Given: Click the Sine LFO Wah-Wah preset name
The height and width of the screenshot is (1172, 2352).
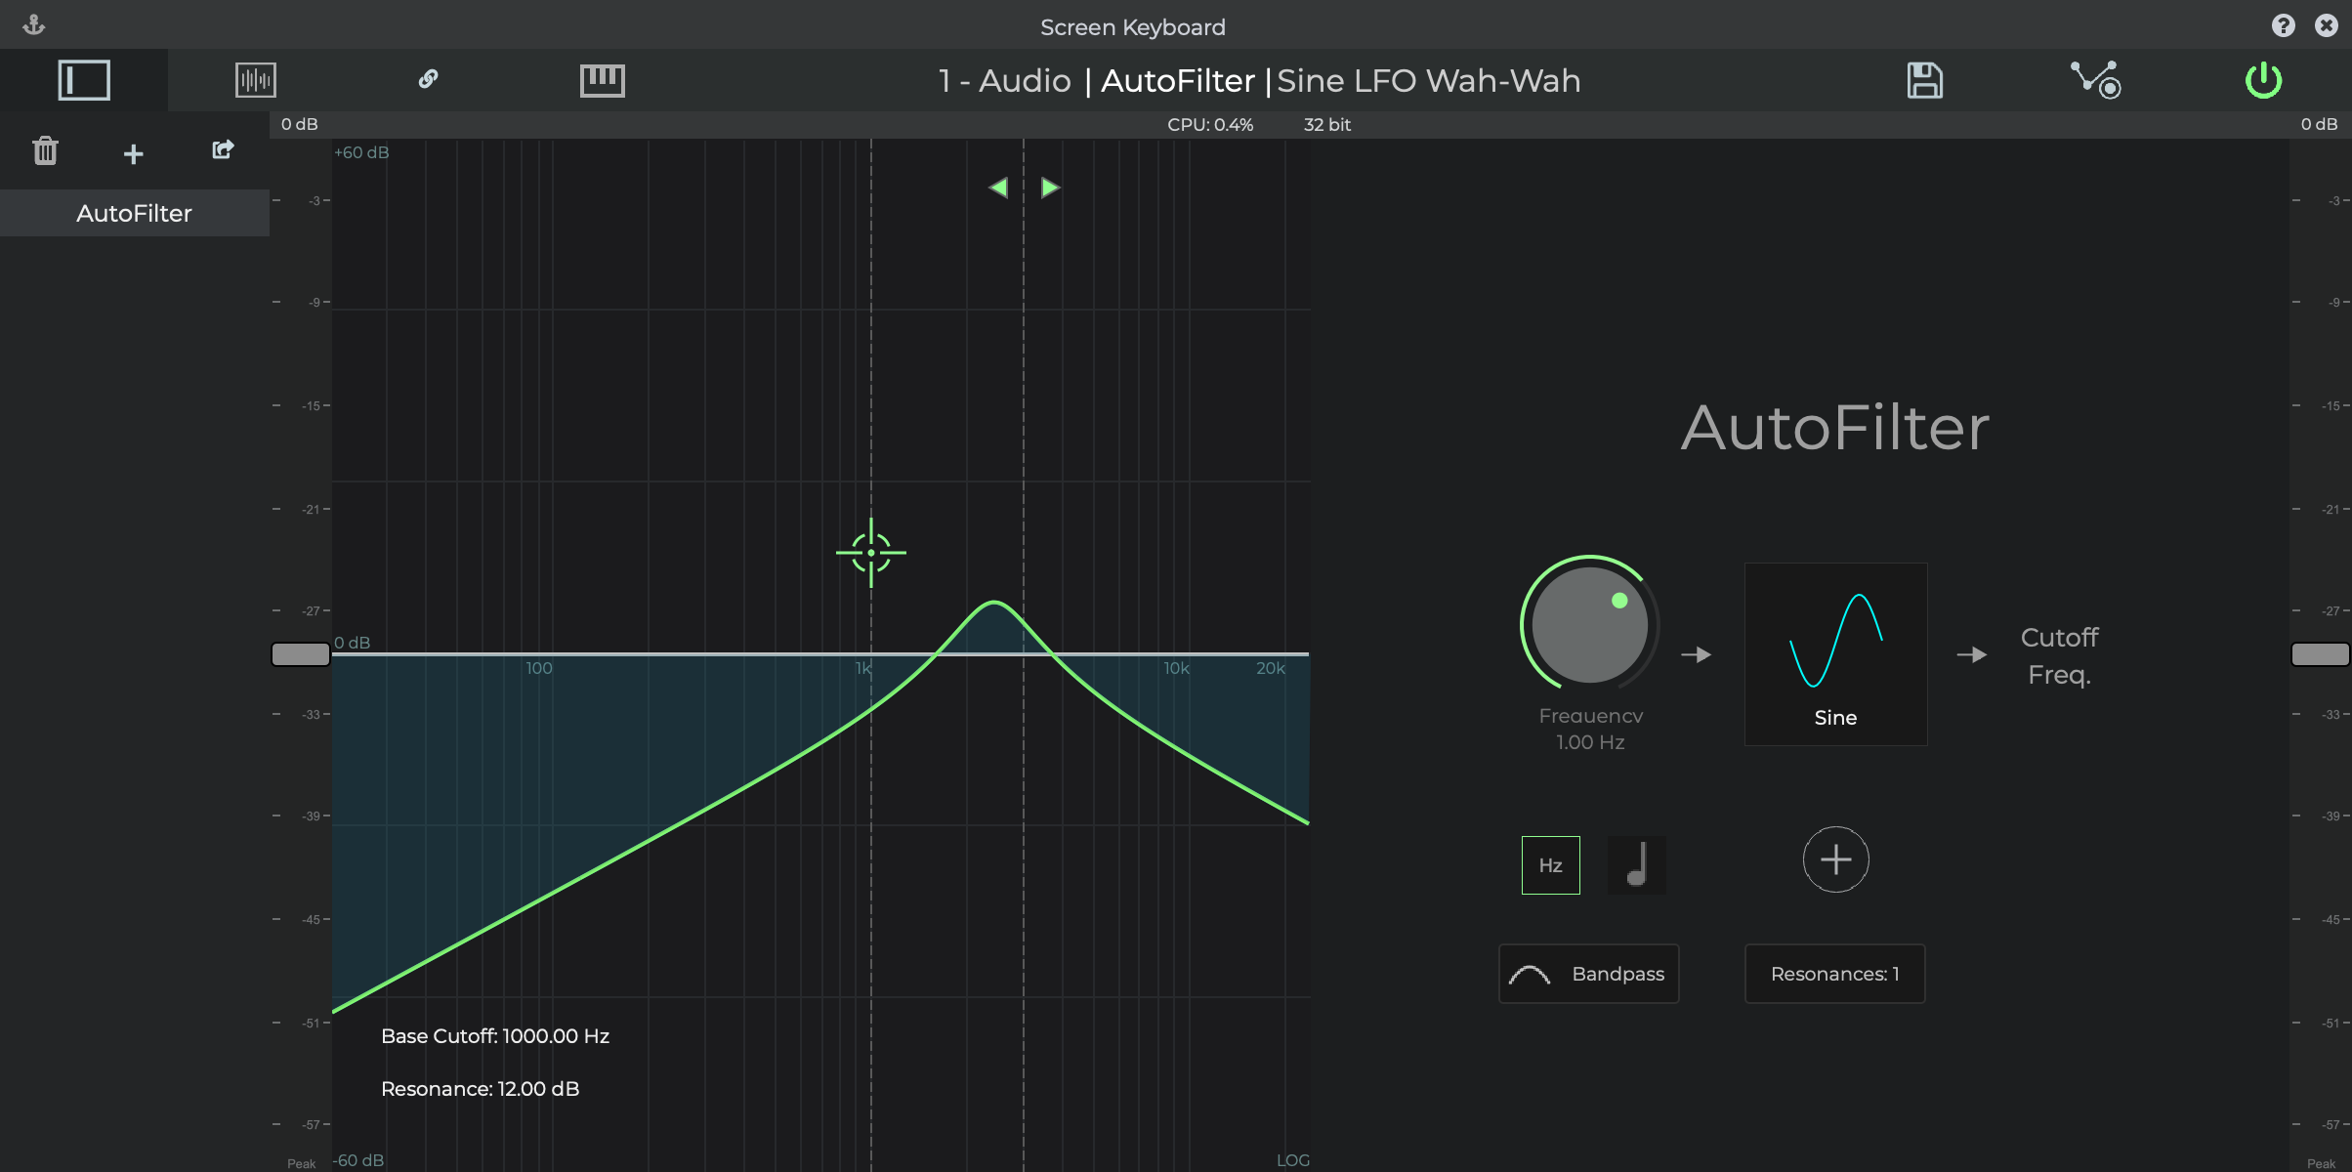Looking at the screenshot, I should point(1428,80).
